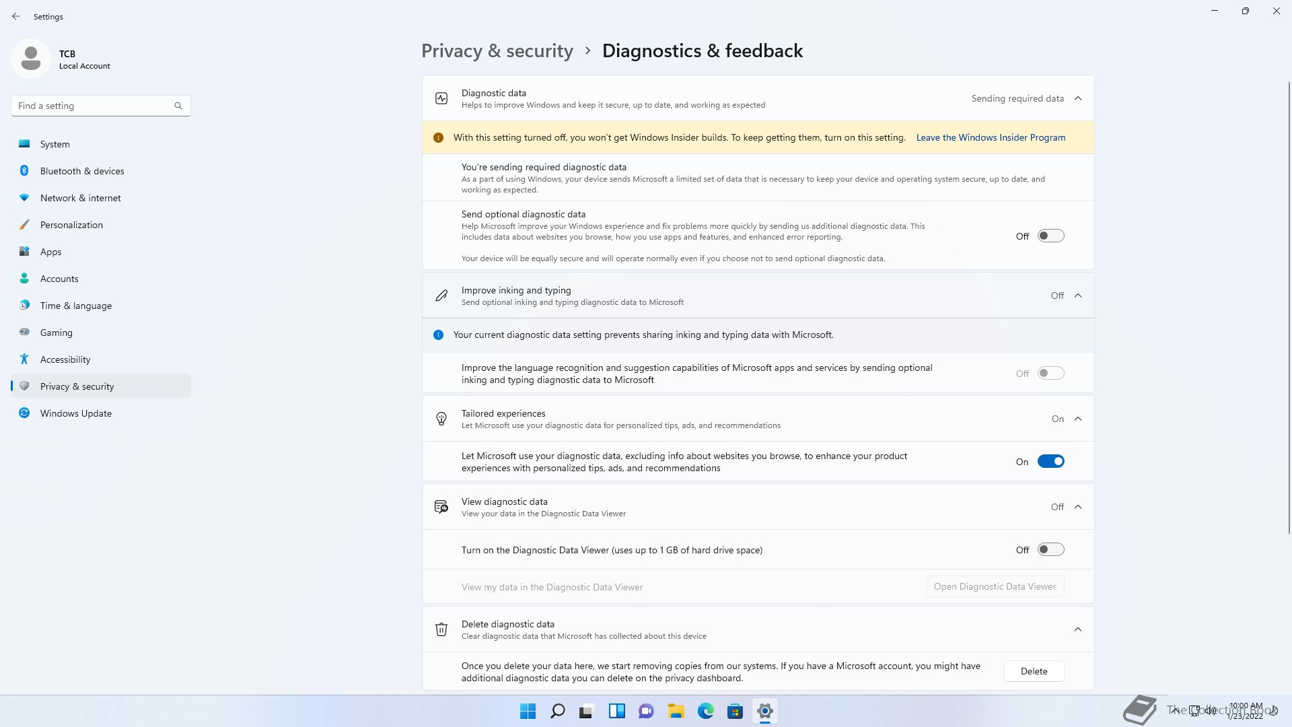1292x727 pixels.
Task: Collapse the Diagnostic data section
Action: (x=1078, y=98)
